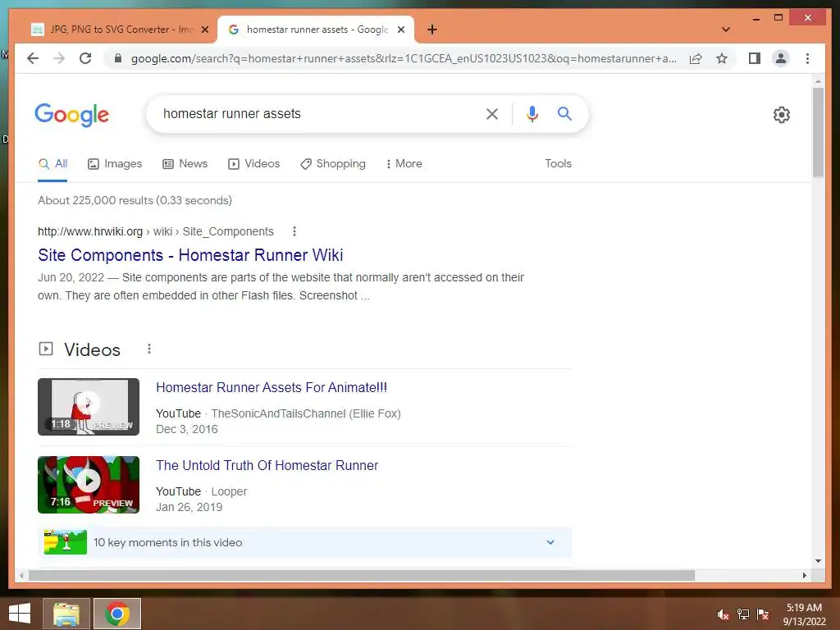Open the search Tools options
The image size is (840, 630).
558,163
